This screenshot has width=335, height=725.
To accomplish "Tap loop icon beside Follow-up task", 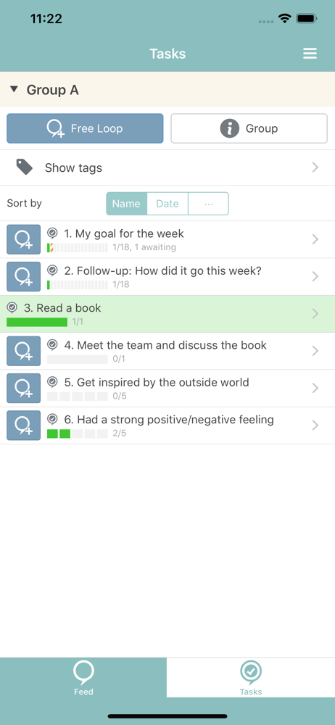I will (x=24, y=276).
